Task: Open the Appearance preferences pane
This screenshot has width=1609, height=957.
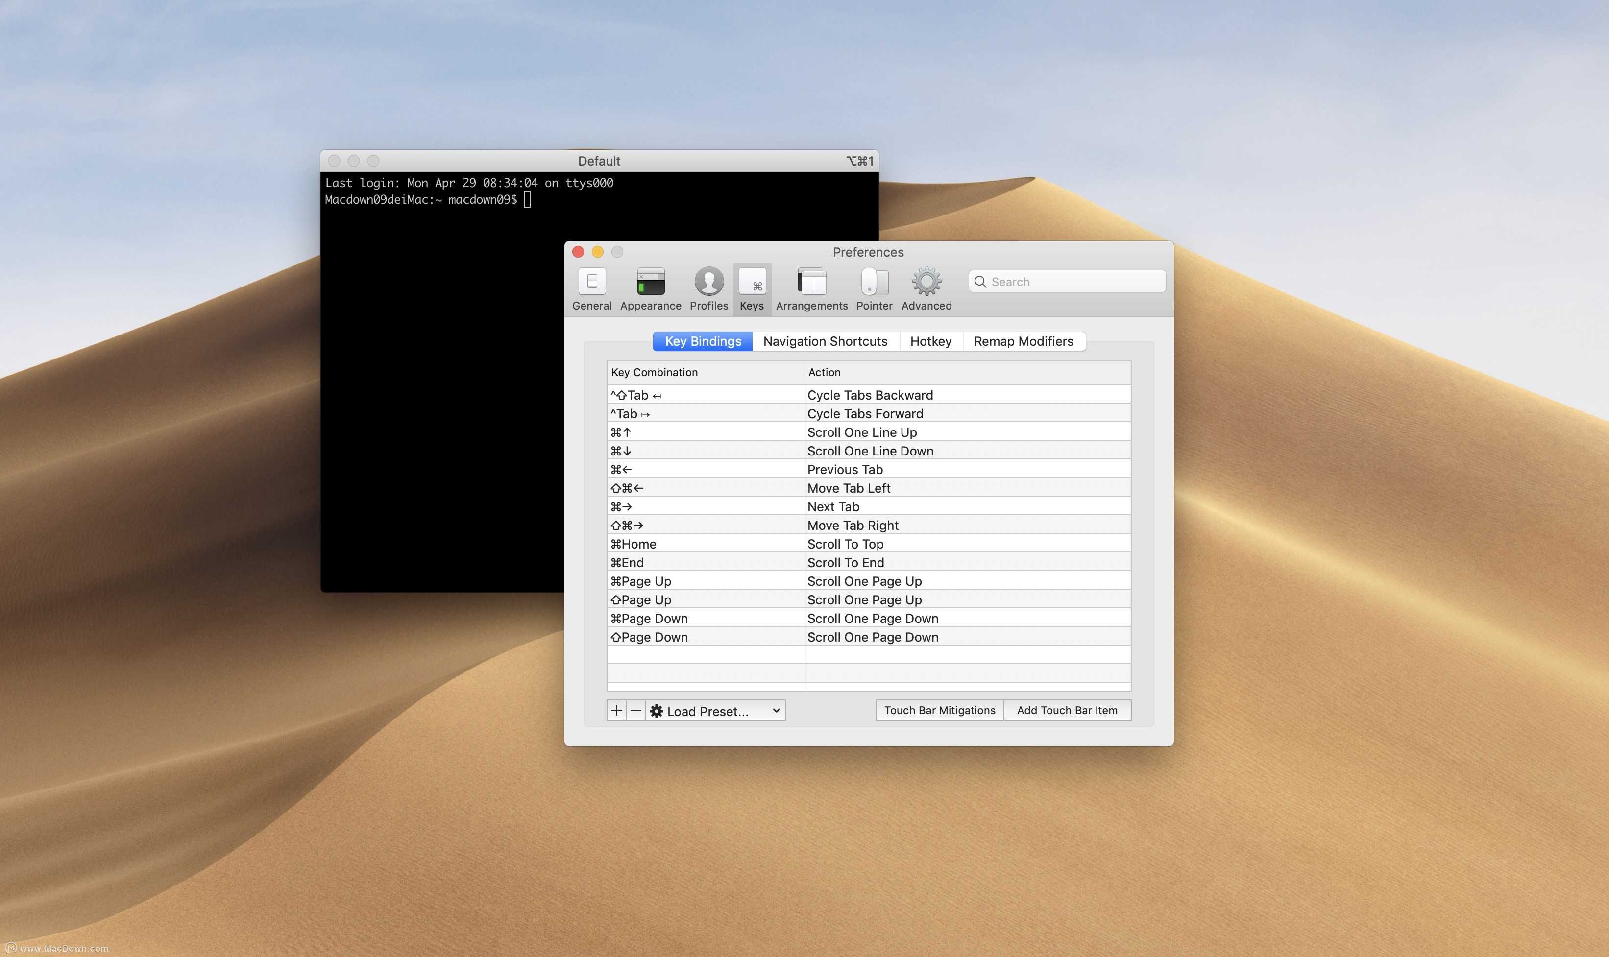Action: tap(650, 289)
